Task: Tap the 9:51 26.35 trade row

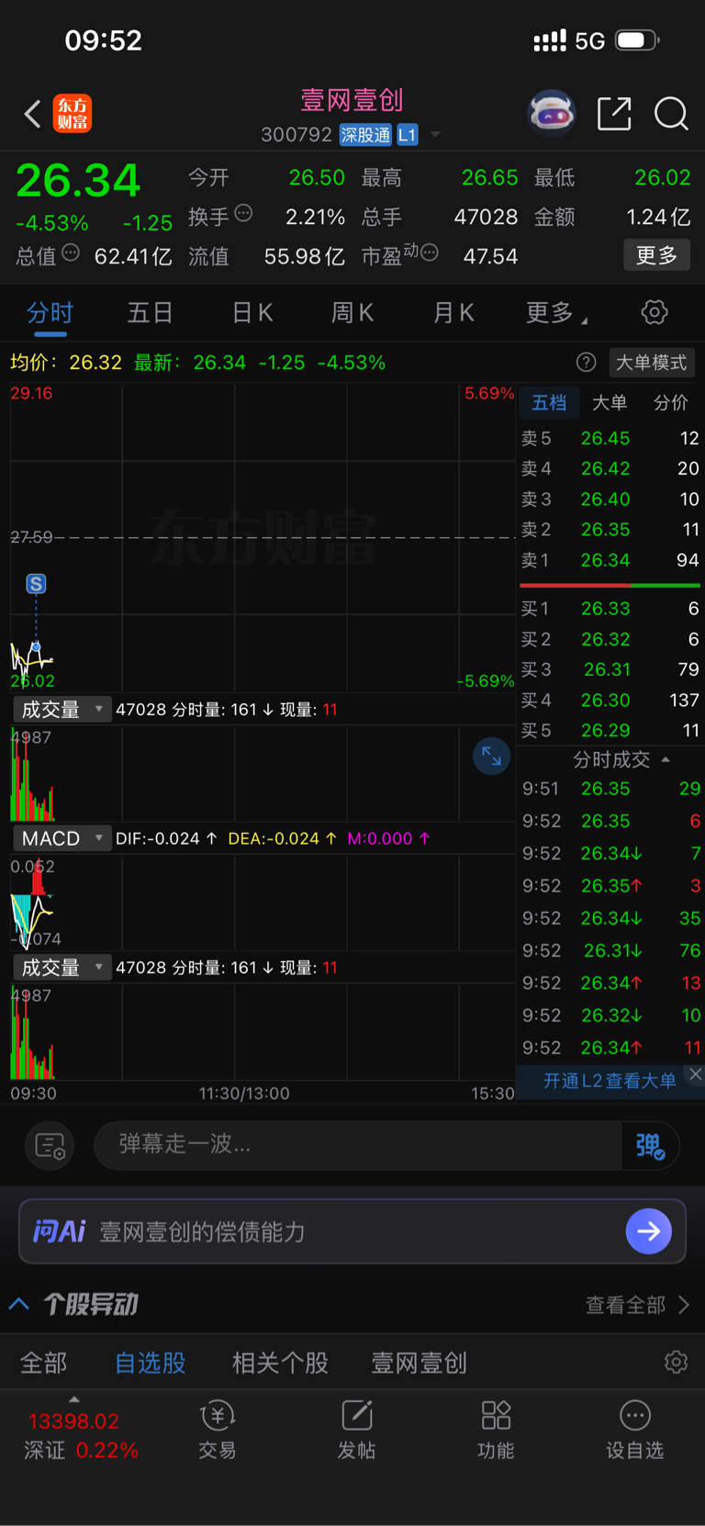Action: point(610,788)
